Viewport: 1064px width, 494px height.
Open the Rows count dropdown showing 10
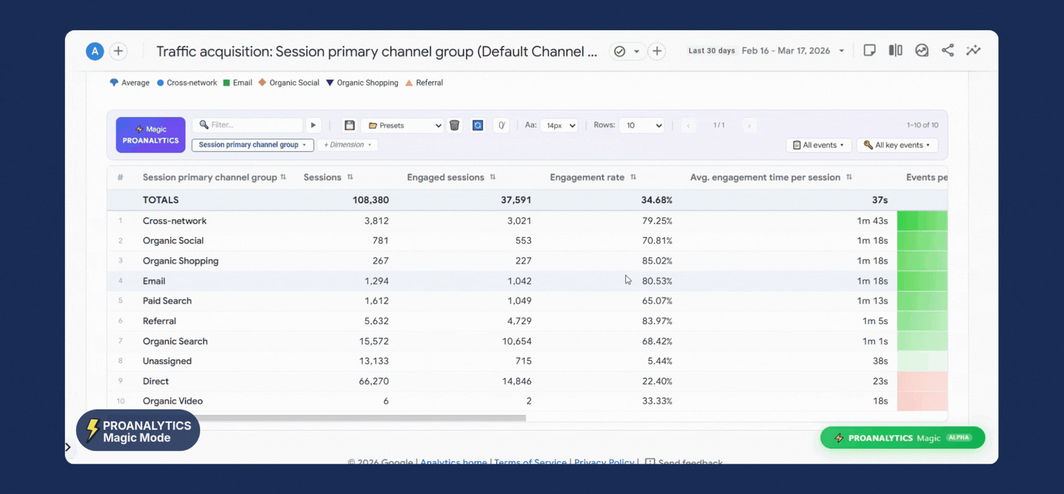642,126
